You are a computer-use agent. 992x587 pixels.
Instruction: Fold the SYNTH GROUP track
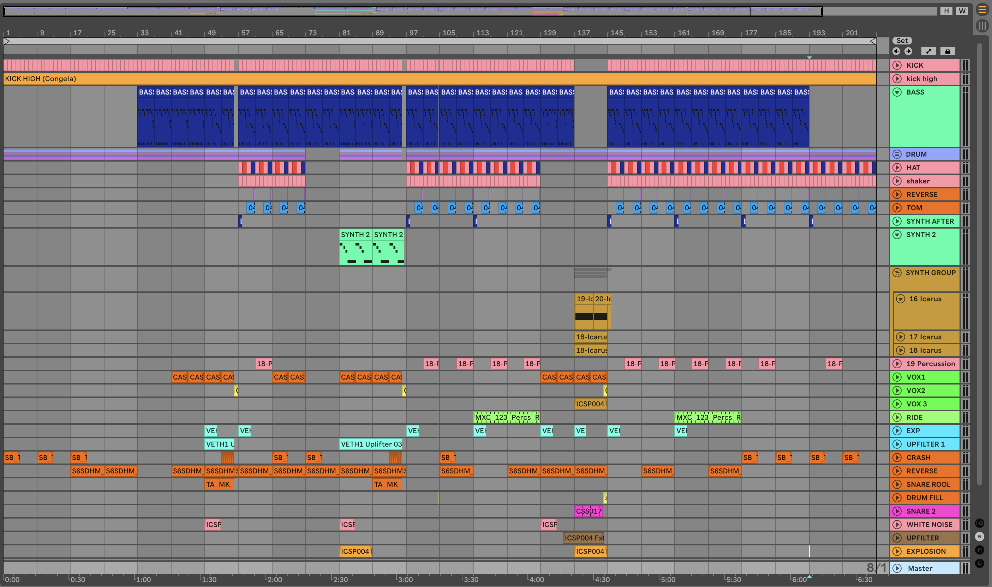point(897,273)
